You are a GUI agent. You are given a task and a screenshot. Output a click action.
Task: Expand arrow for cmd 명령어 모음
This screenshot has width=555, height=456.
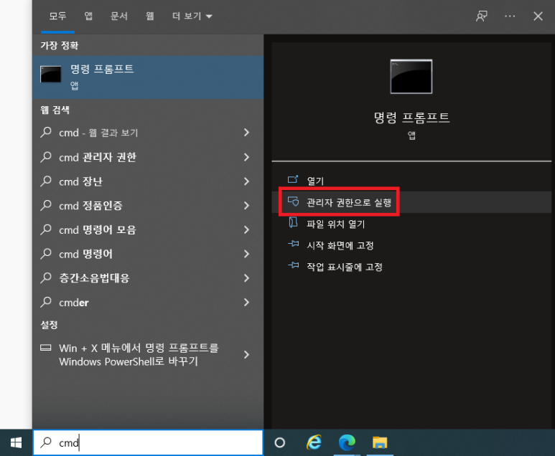[x=247, y=229]
